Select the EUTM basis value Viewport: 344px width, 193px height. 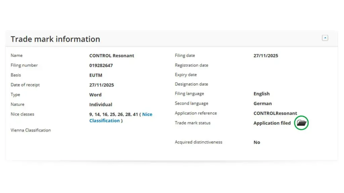[x=96, y=75]
